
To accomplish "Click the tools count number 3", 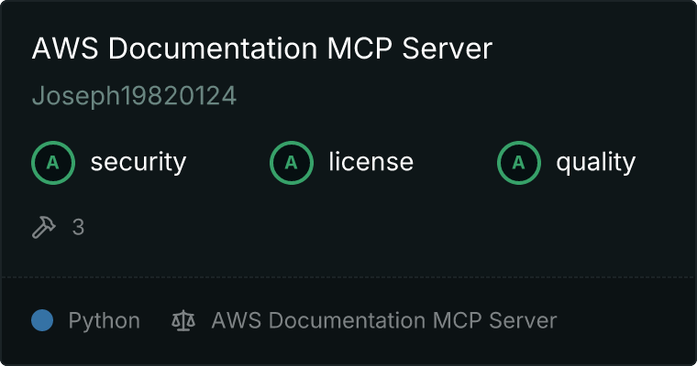I will (78, 227).
